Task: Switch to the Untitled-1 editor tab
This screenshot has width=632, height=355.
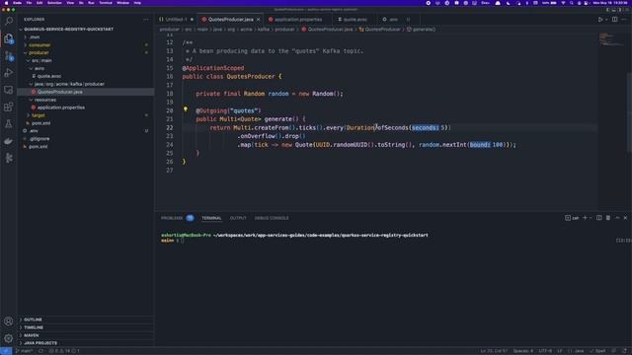Action: (x=176, y=20)
